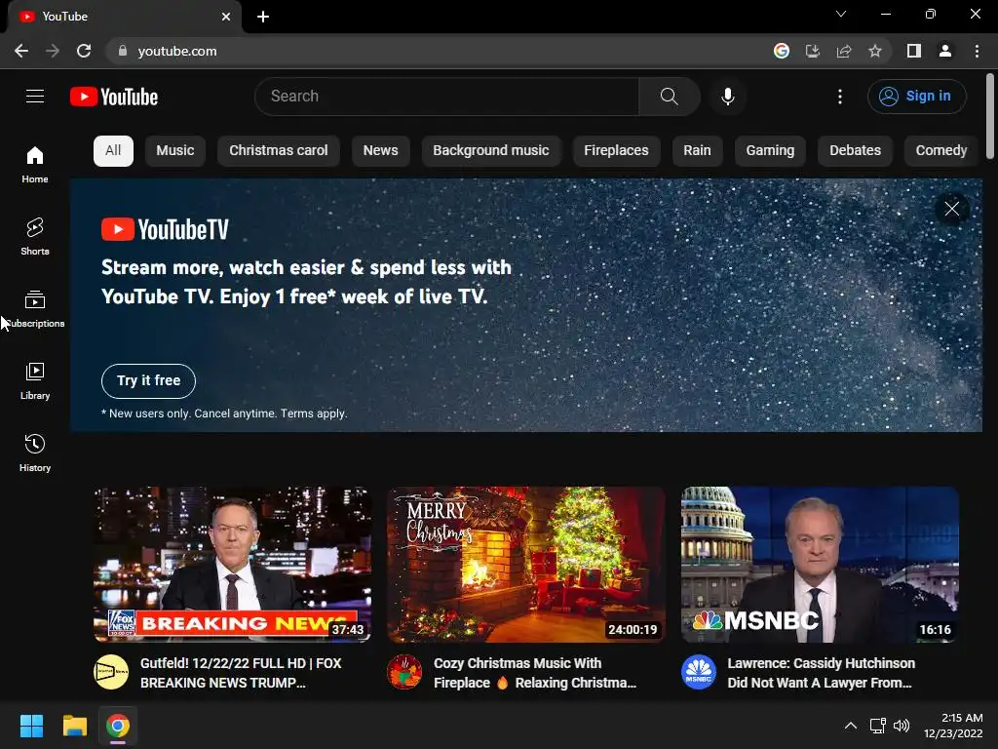Open MSNBC channel avatar

coord(699,672)
